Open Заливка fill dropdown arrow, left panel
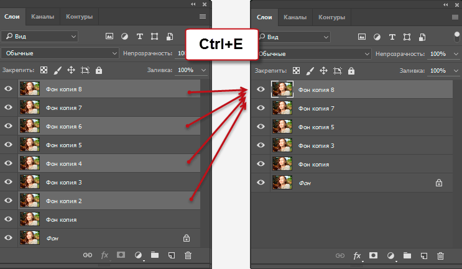462x269 pixels. pos(203,70)
